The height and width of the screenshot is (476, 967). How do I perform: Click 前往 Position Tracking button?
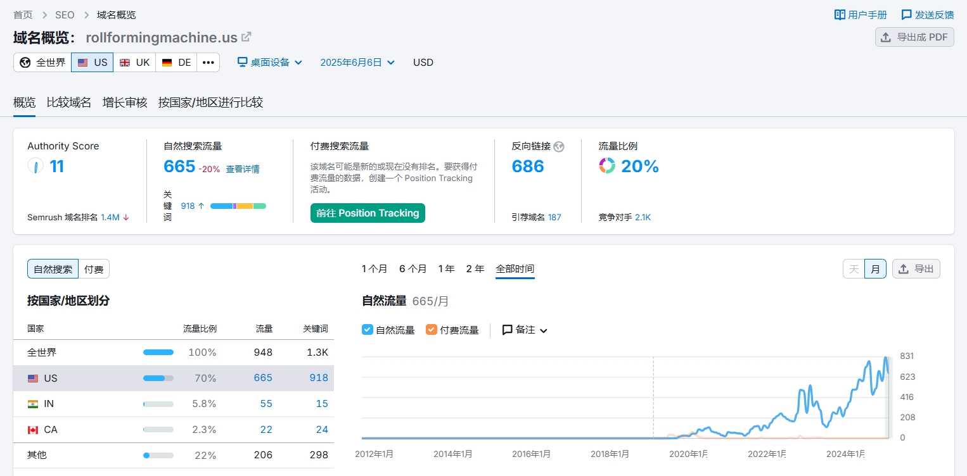pyautogui.click(x=368, y=213)
